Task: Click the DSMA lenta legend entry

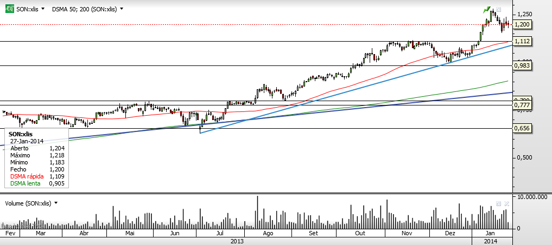Action: click(25, 183)
